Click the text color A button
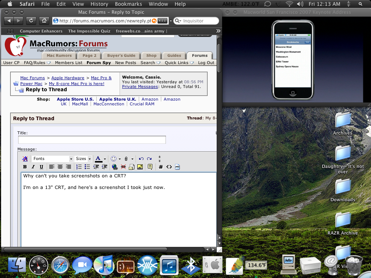The image size is (371, 278). pos(98,159)
